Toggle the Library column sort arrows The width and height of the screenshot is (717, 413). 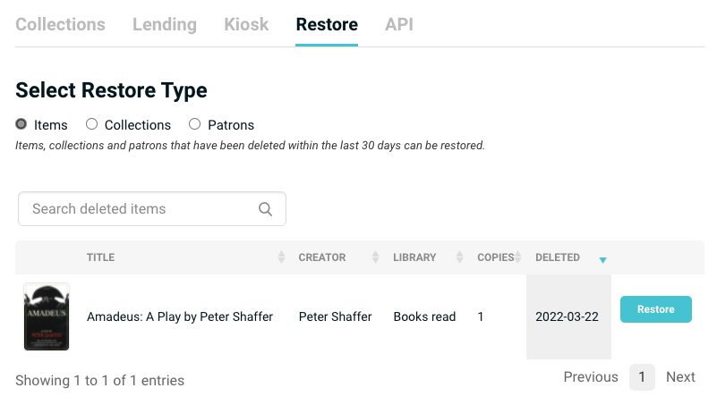(460, 257)
